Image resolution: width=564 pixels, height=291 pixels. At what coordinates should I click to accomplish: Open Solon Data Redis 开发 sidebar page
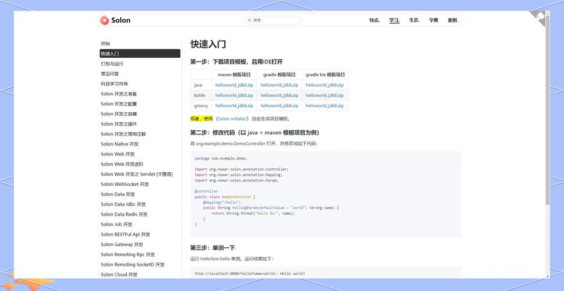pyautogui.click(x=124, y=215)
